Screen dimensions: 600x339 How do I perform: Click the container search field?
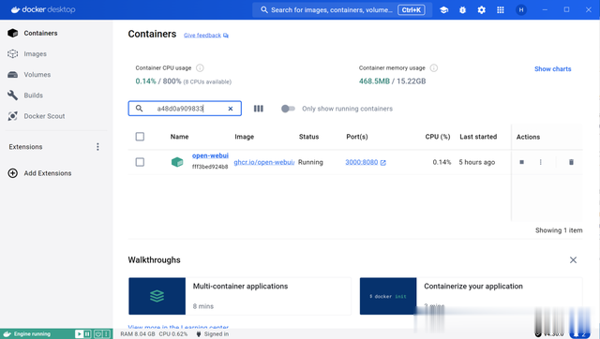pyautogui.click(x=185, y=109)
